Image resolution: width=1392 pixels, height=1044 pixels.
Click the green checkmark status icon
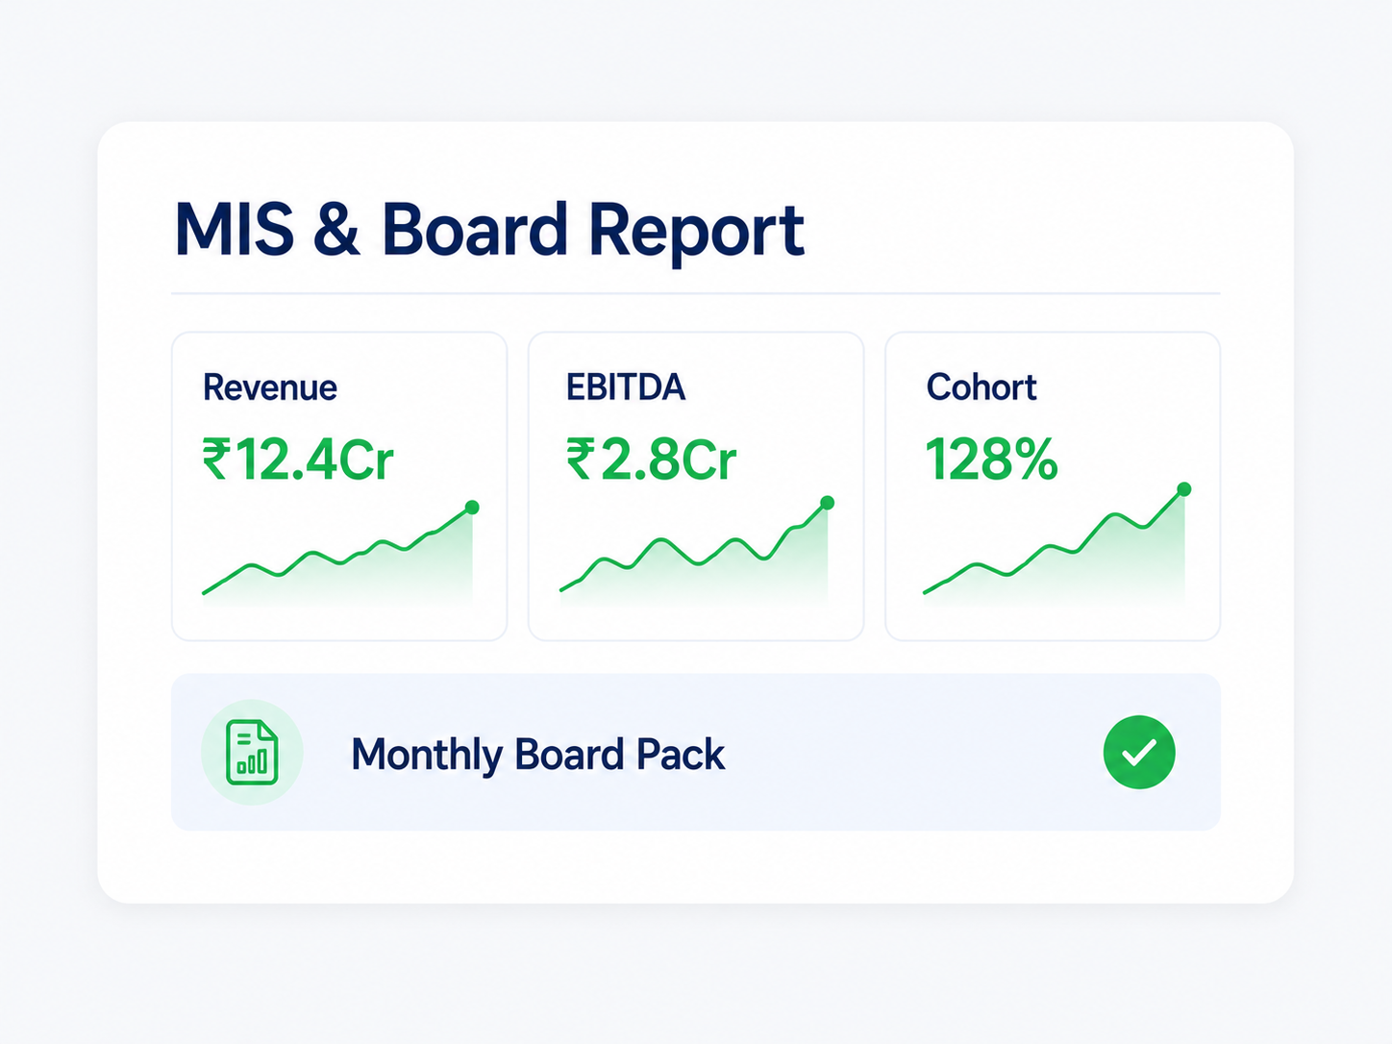tap(1139, 753)
